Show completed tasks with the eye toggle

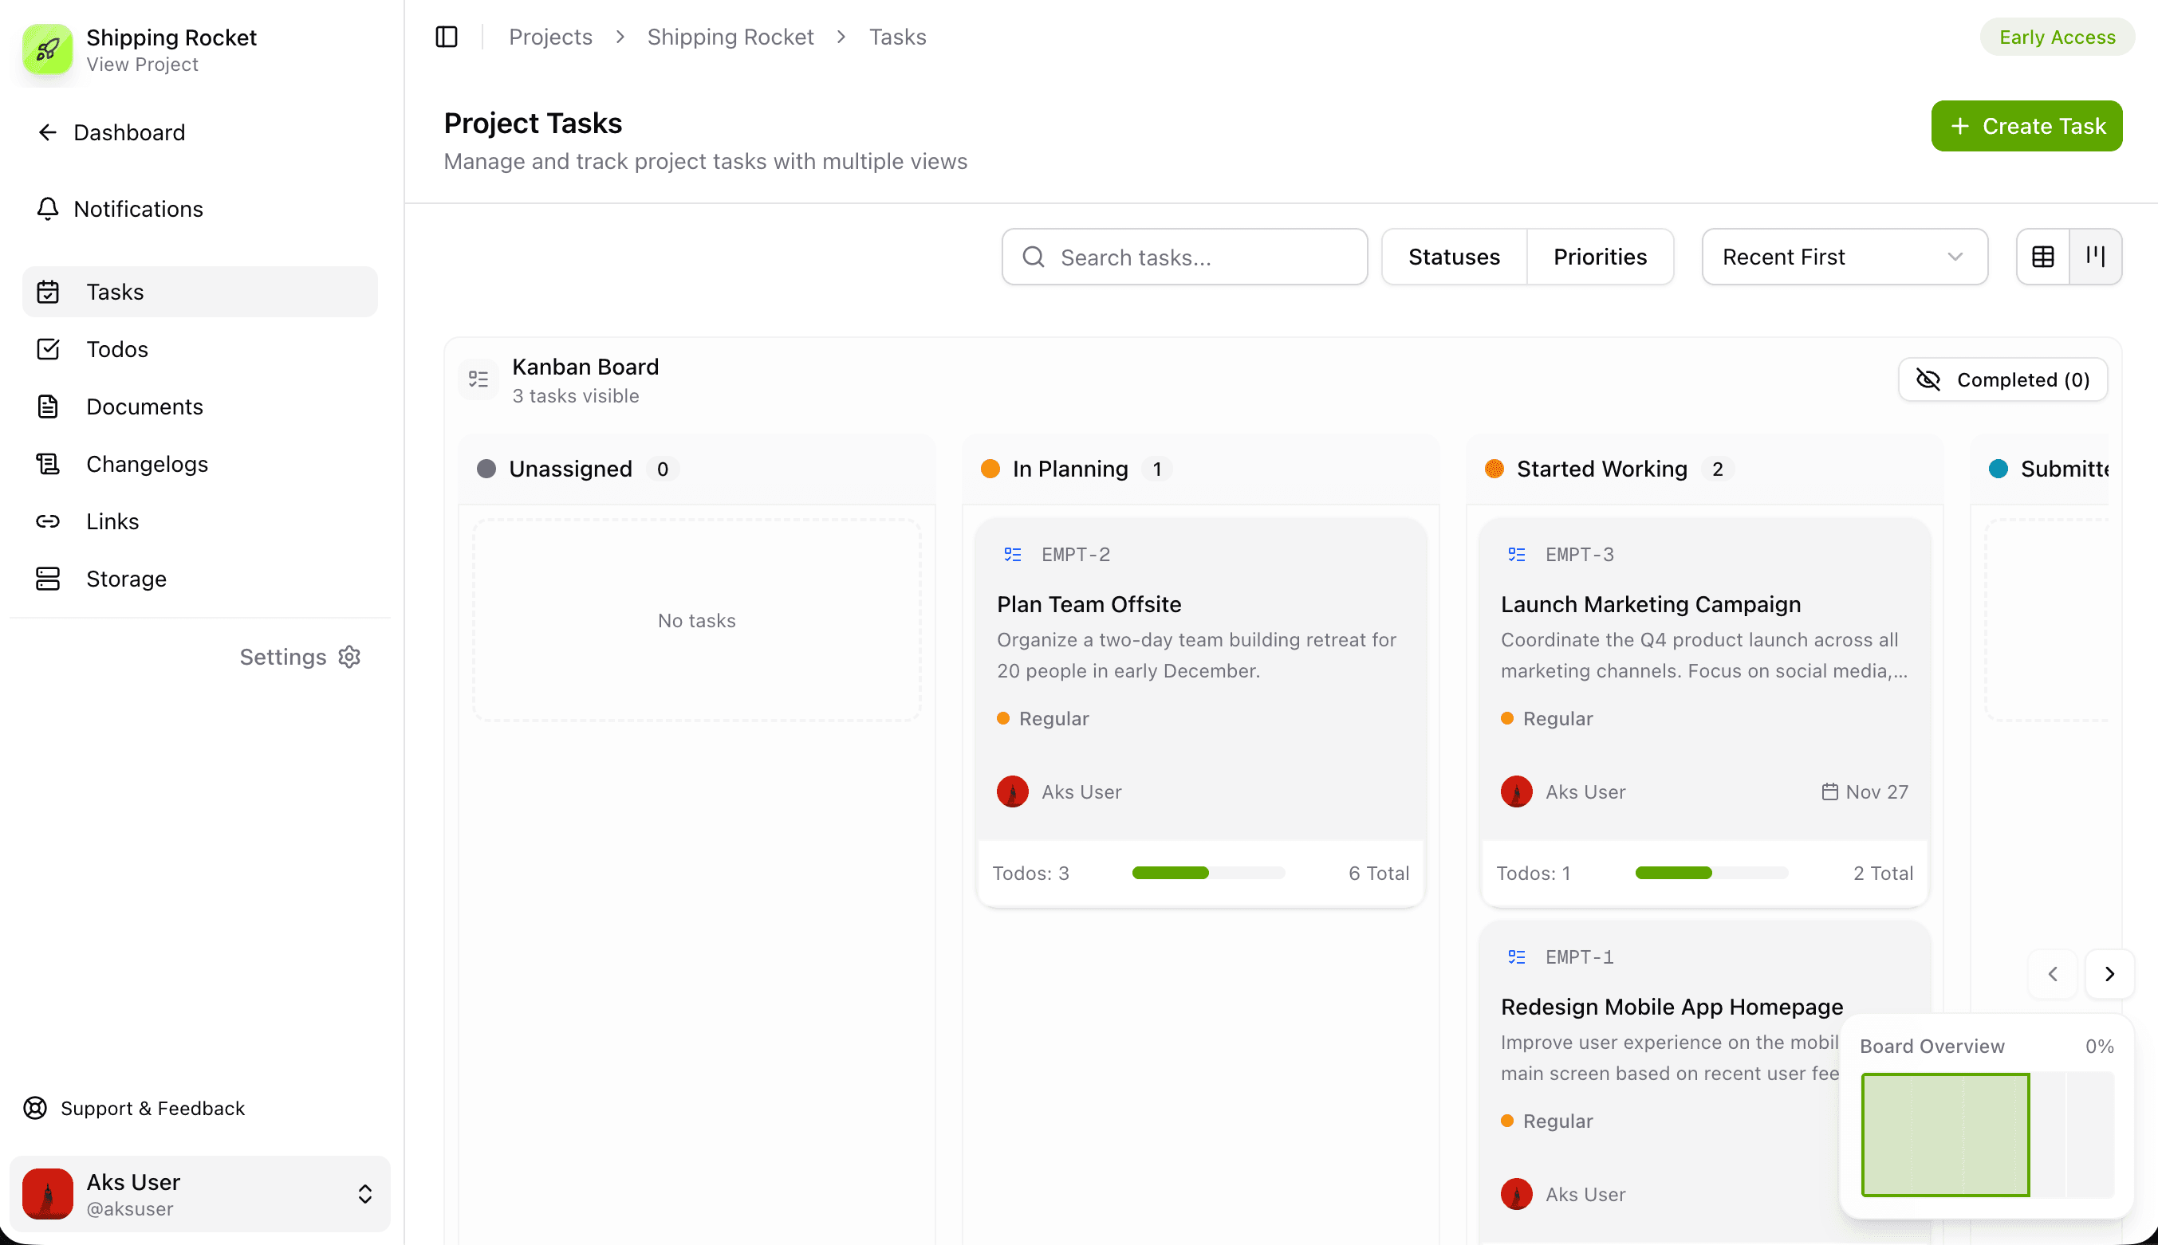click(2002, 379)
